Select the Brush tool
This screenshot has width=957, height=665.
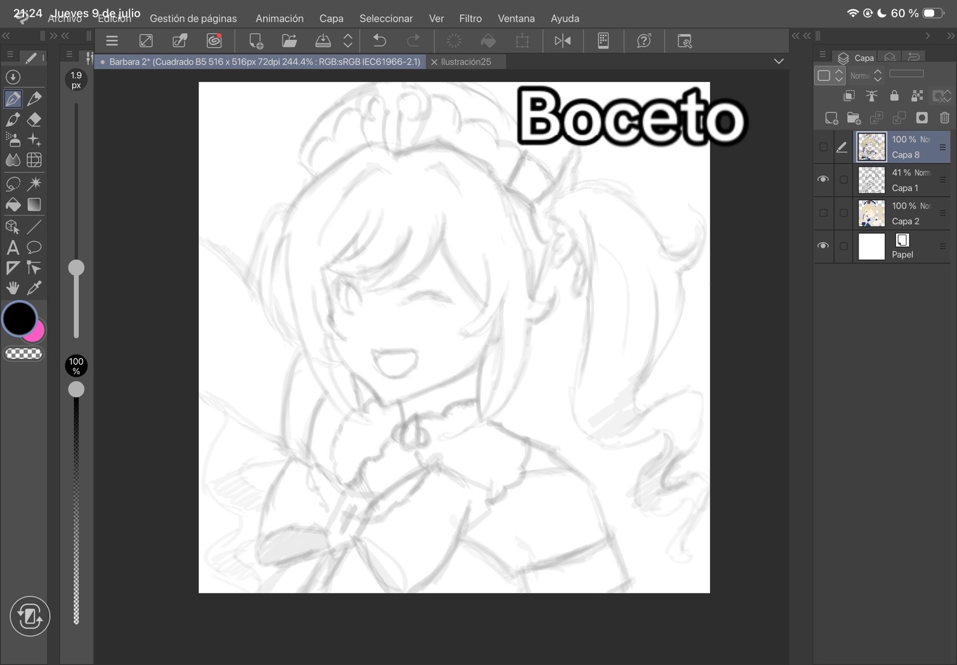13,119
